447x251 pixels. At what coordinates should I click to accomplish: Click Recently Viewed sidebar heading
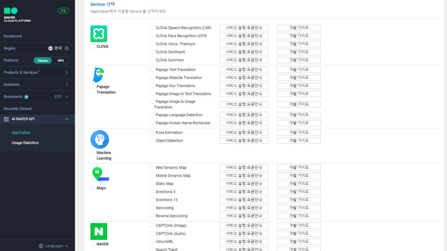tap(18, 109)
